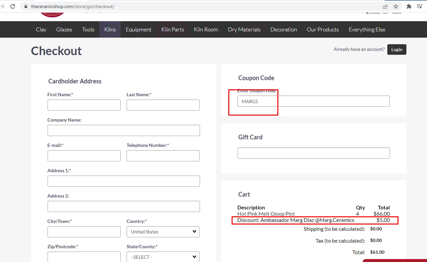Viewport: 427px width, 262px height.
Task: Bookmark this page with the star icon
Action: 396,6
